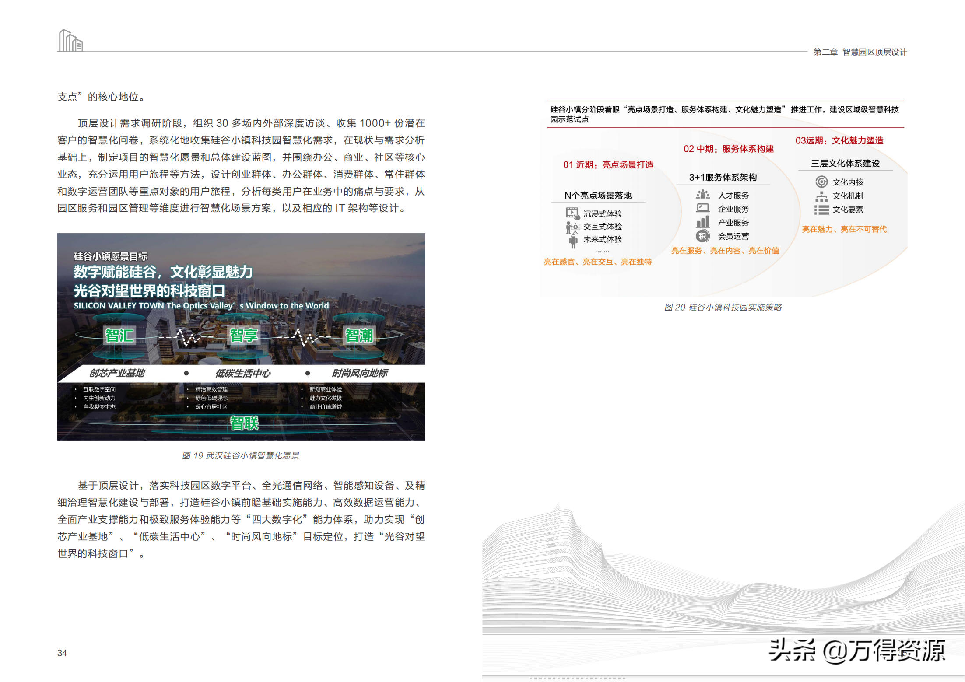Click the 02 中期：服务体系构建 heading

728,149
